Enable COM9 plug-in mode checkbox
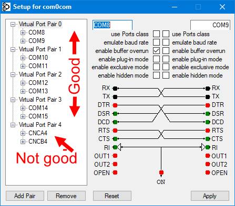The width and height of the screenshot is (235, 206). coord(166,59)
